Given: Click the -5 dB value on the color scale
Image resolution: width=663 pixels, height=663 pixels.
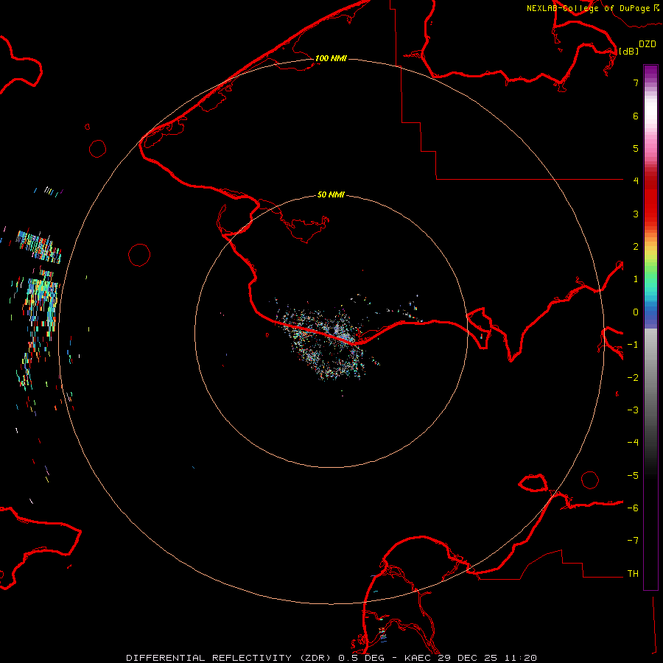Looking at the screenshot, I should [633, 476].
